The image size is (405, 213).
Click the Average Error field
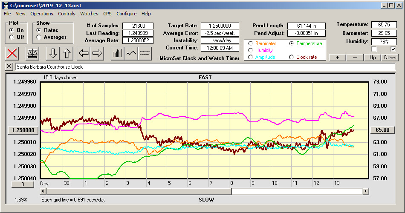[x=220, y=33]
